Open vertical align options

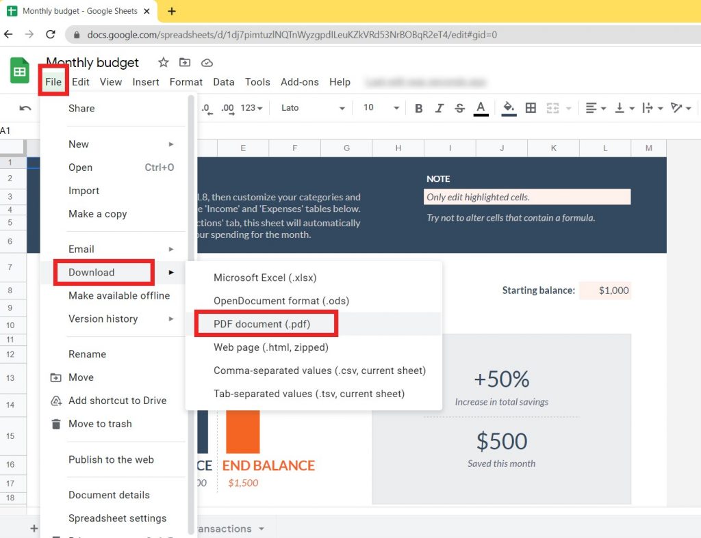tap(624, 108)
